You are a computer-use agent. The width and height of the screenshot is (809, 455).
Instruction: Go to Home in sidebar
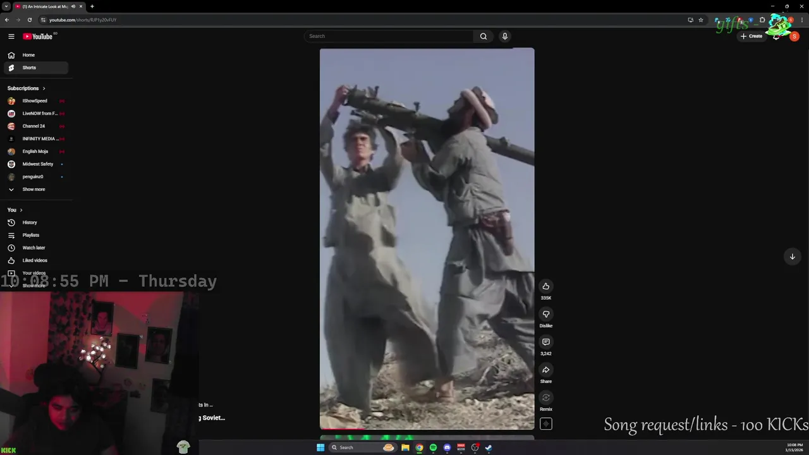tap(36, 55)
